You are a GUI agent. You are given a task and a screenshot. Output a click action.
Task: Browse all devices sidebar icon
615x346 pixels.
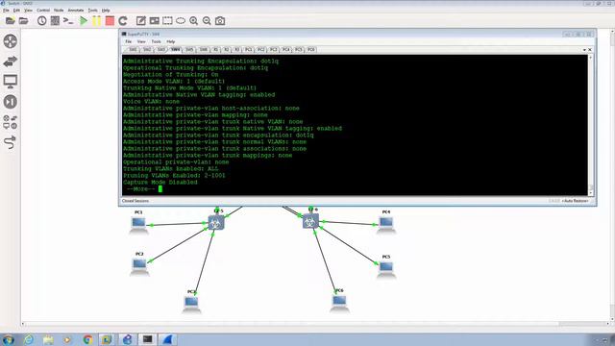(x=11, y=122)
